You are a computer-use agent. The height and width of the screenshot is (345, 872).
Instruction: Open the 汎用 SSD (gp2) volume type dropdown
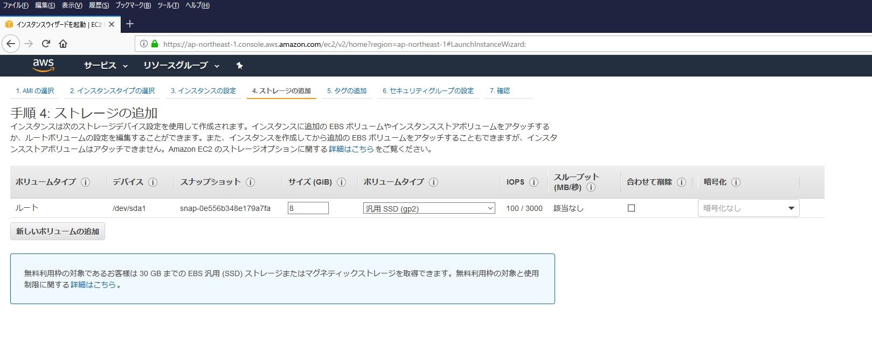coord(429,208)
